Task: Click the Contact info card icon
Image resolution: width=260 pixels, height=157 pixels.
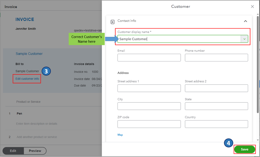Action: point(113,22)
